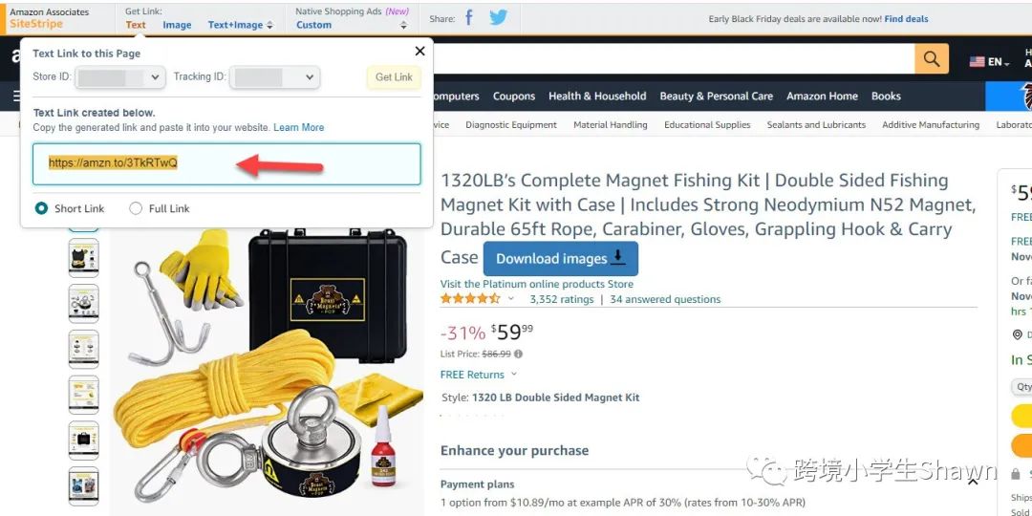Screen dimensions: 1032x516
Task: Click the orange search magnifier button
Action: (x=931, y=59)
